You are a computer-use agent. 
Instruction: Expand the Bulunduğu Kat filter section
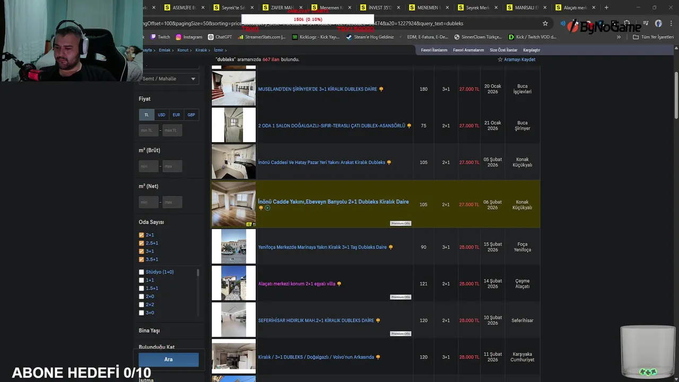click(x=156, y=347)
